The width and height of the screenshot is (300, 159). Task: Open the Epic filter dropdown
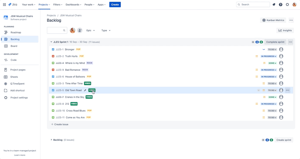pyautogui.click(x=90, y=30)
